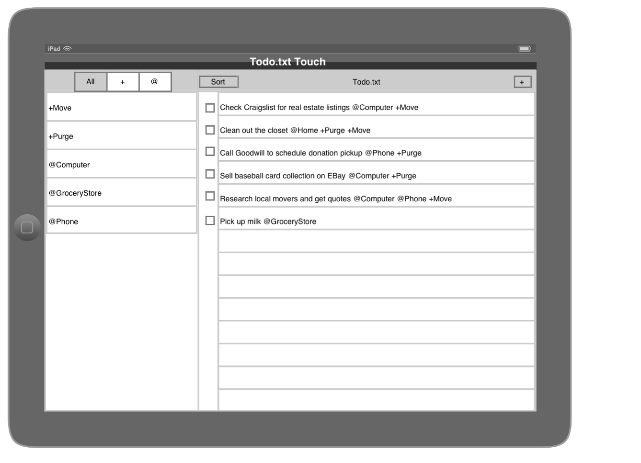Image resolution: width=641 pixels, height=463 pixels.
Task: Select the @Phone context filter
Action: (121, 221)
